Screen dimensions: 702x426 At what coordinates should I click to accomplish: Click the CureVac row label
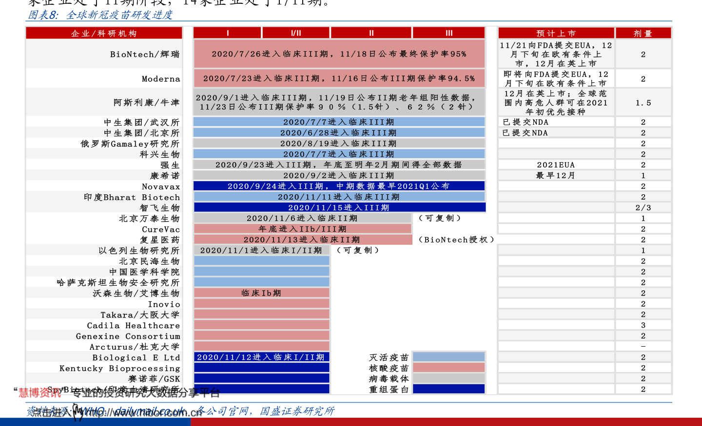click(x=161, y=229)
